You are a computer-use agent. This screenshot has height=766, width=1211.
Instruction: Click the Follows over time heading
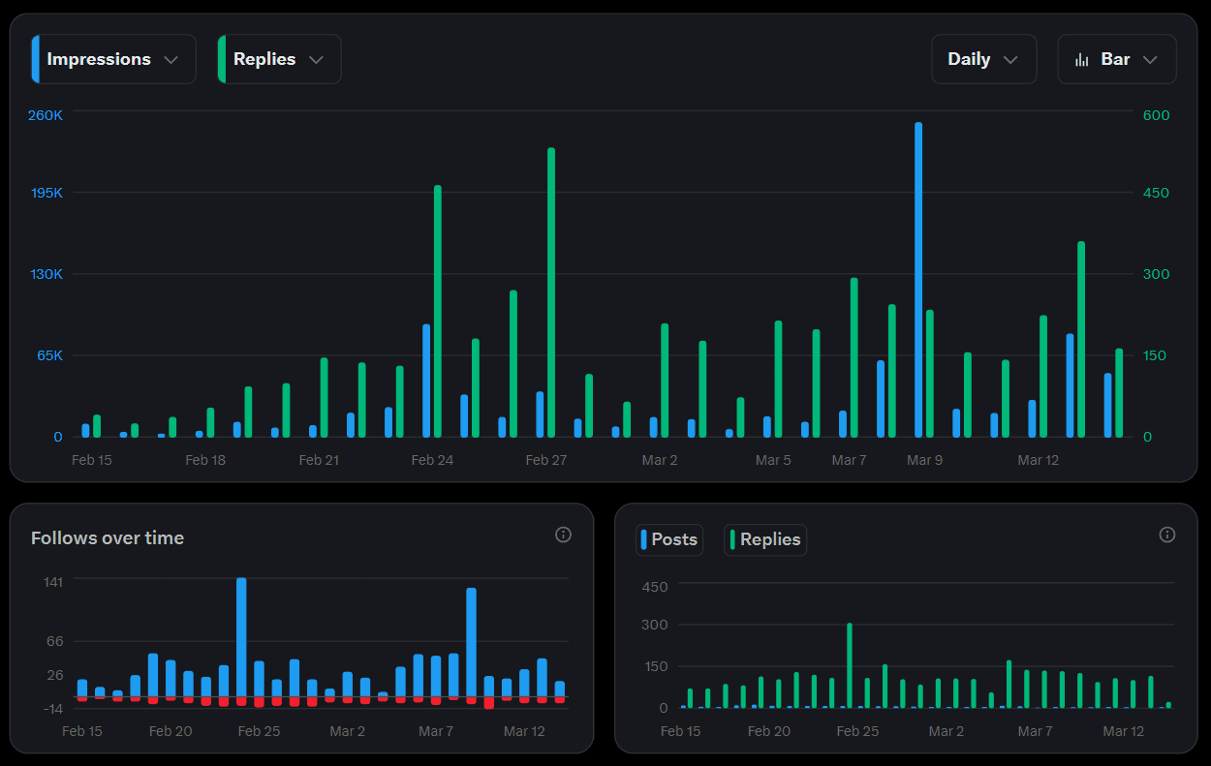[108, 537]
